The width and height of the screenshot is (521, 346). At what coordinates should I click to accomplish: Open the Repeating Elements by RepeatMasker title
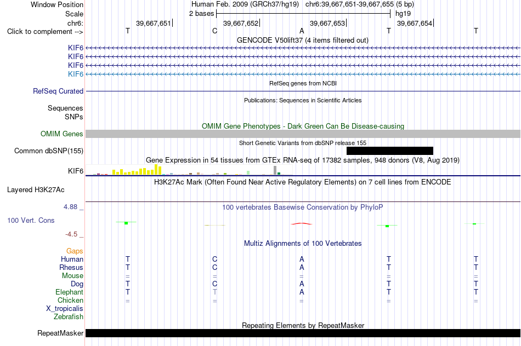303,325
